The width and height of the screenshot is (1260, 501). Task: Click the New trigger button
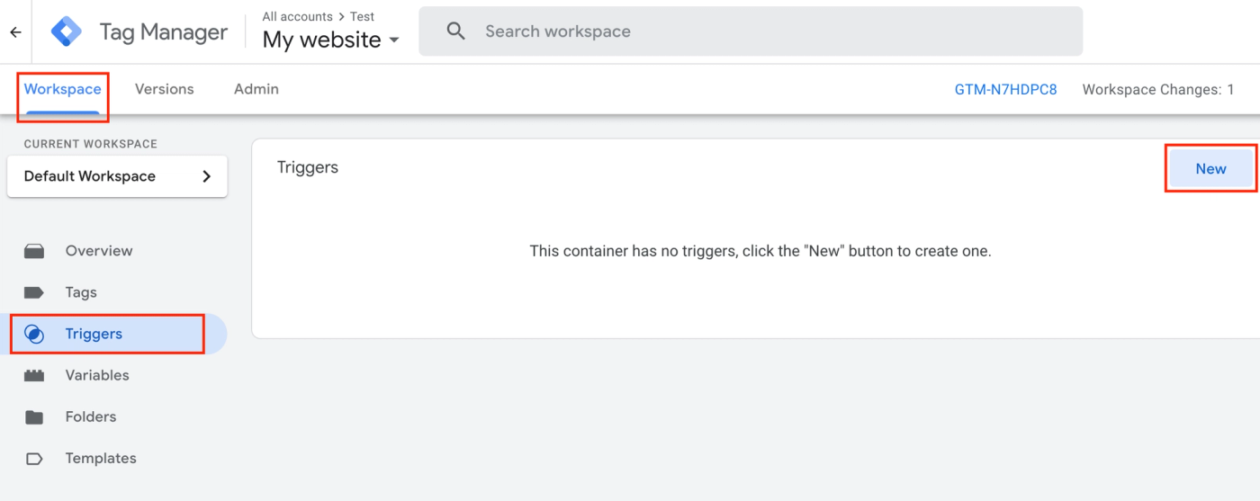pos(1210,168)
